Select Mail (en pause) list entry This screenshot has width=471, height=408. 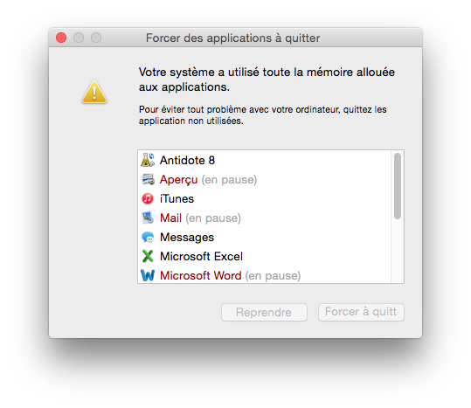(264, 218)
